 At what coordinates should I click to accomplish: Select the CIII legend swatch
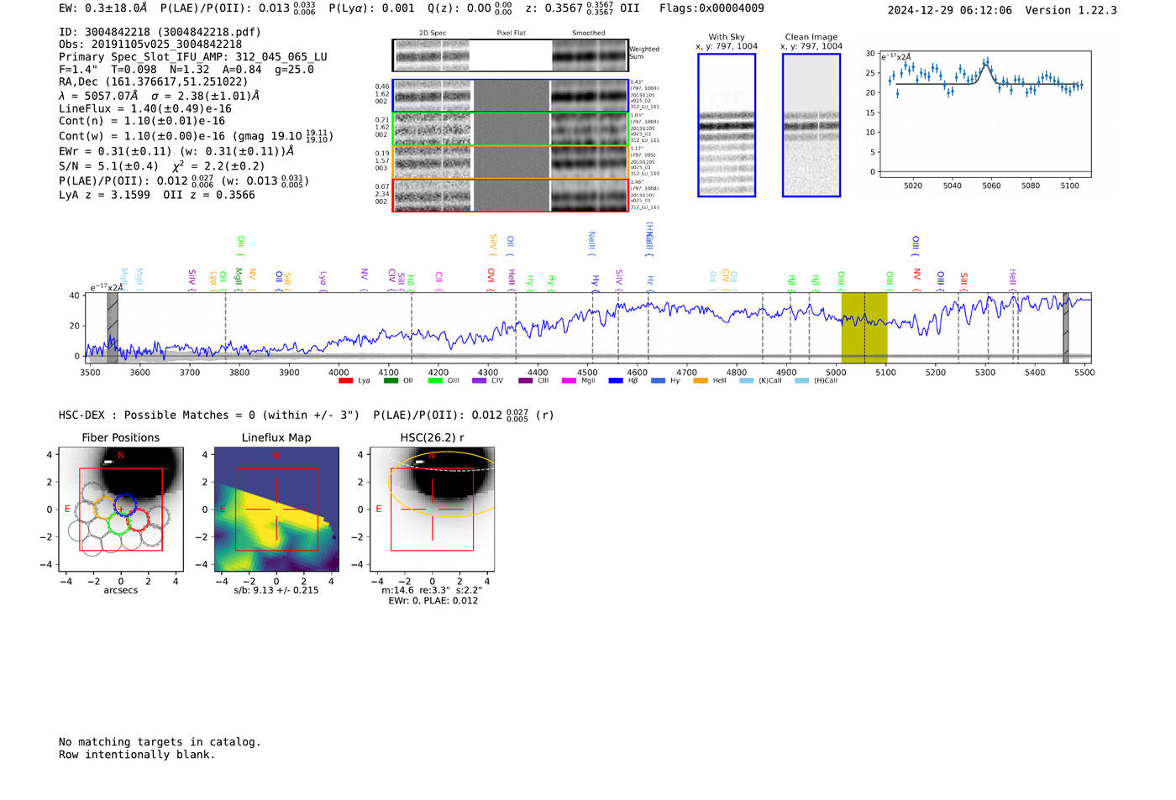pyautogui.click(x=525, y=381)
